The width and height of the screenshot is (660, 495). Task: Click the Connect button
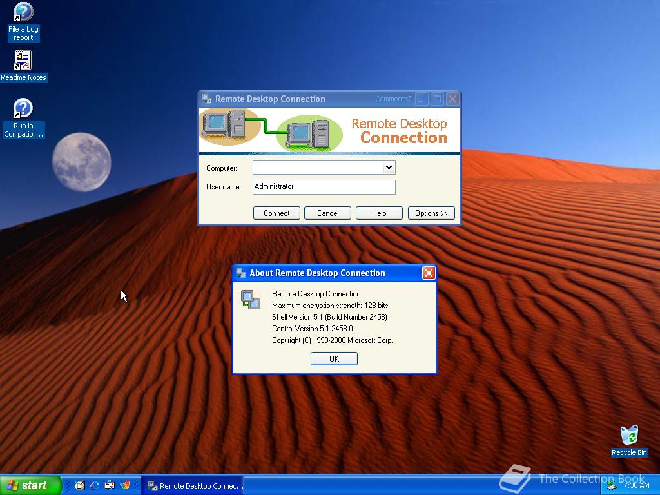point(277,213)
